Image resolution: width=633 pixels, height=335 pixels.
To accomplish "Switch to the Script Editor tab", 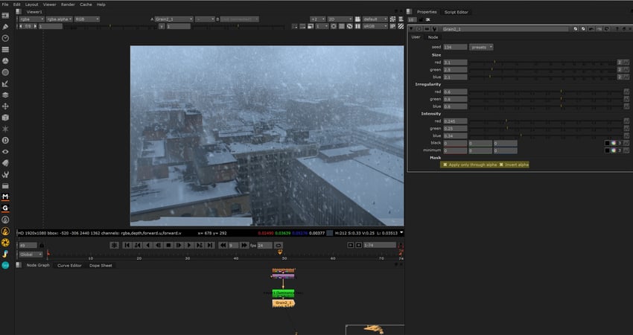I will click(457, 12).
